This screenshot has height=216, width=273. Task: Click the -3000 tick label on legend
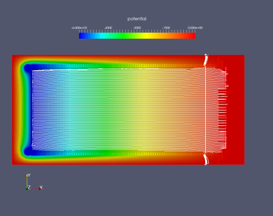(137, 28)
